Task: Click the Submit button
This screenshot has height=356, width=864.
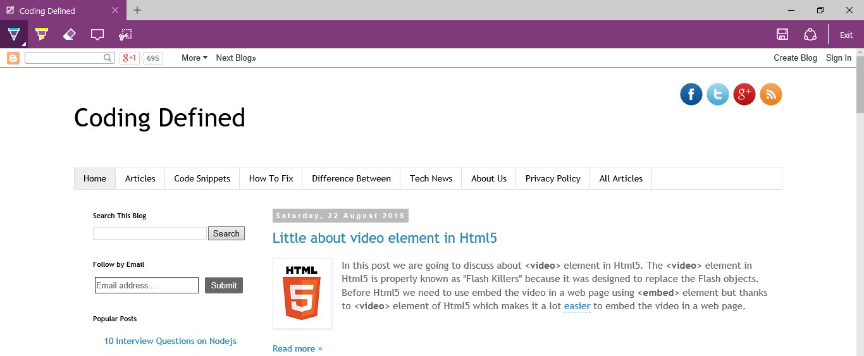Action: pyautogui.click(x=224, y=285)
